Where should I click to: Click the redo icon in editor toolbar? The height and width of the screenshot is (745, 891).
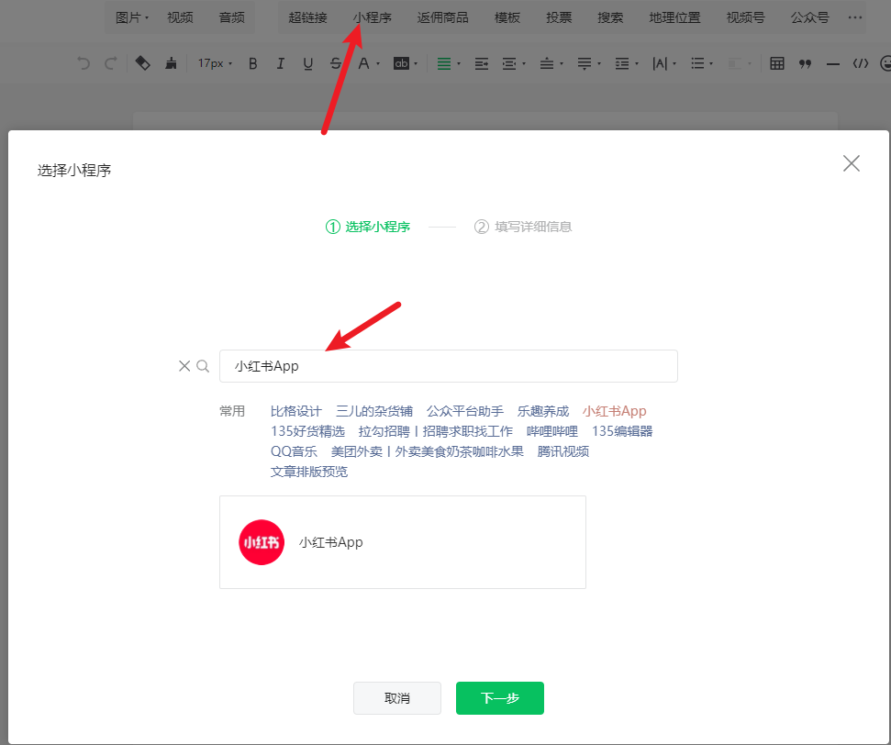tap(111, 63)
